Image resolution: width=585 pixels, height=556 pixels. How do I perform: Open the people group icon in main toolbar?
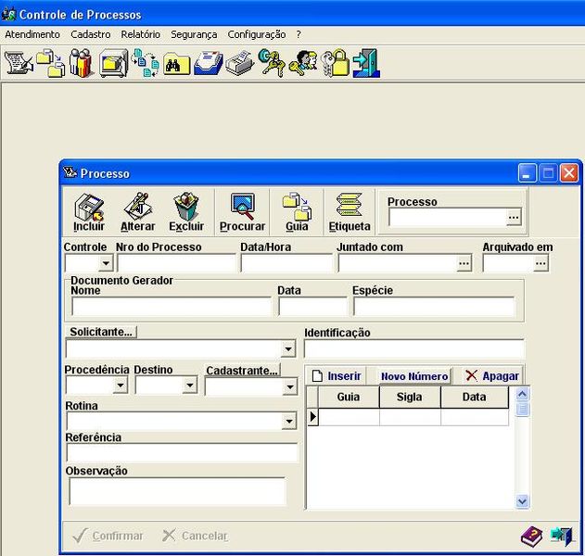[81, 63]
